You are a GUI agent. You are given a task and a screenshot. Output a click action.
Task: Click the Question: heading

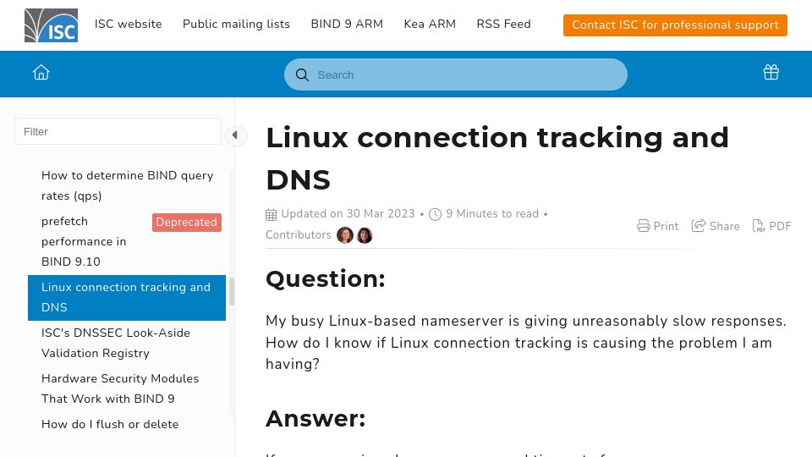[x=325, y=278]
